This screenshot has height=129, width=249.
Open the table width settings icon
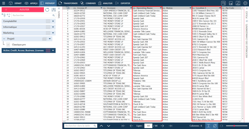pyautogui.click(x=54, y=10)
